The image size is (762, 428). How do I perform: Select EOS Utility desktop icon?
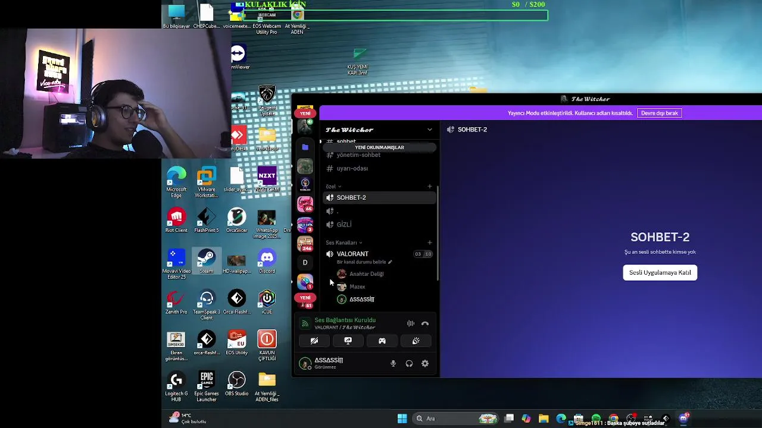[236, 344]
